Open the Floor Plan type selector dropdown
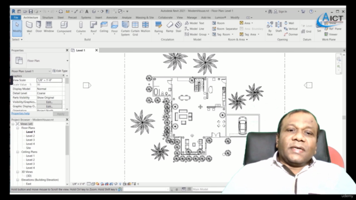The image size is (356, 200). click(x=67, y=61)
